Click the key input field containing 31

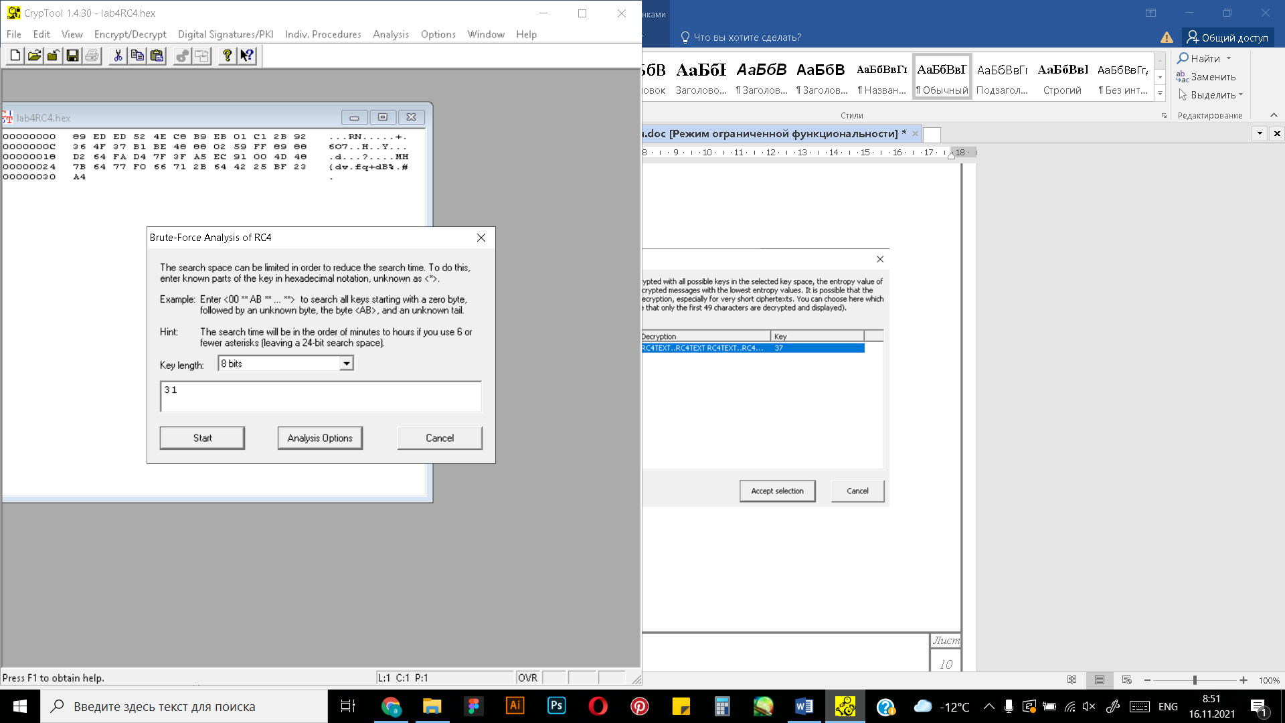point(321,396)
